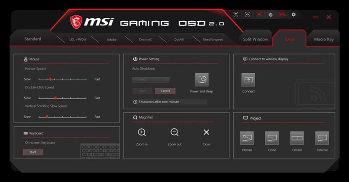Click the 'Power Setting' section heading
This screenshot has width=349, height=182.
coord(149,59)
